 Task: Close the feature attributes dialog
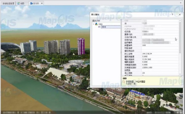(180, 14)
